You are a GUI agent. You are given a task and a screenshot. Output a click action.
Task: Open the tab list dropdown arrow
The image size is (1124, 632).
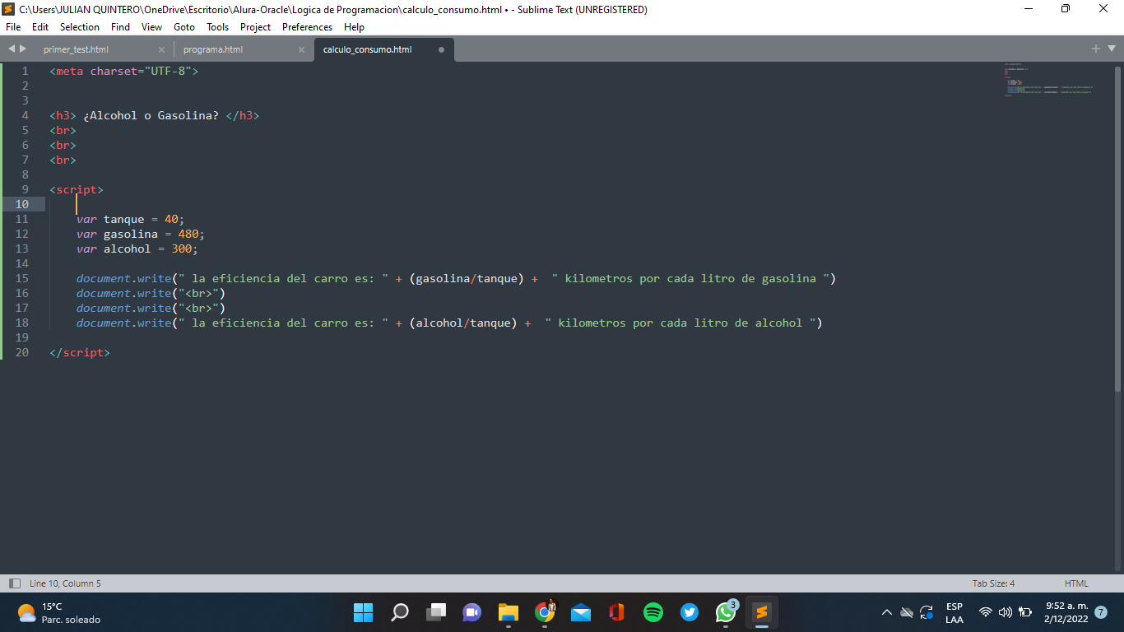[x=1112, y=49]
